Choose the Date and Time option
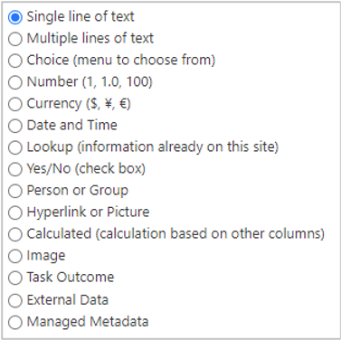Screen dimensions: 341x340 click(x=15, y=126)
